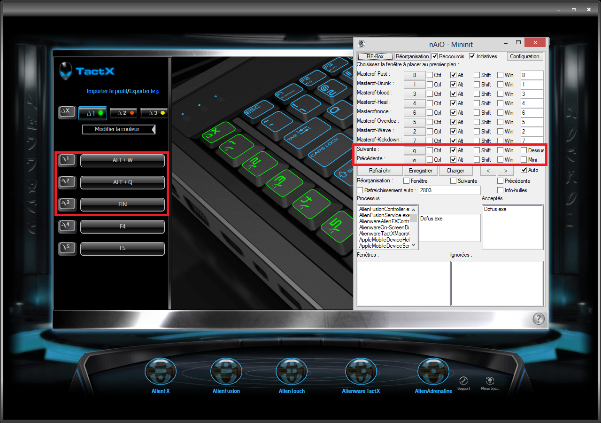601x423 pixels.
Task: Select AppleMobileDeviceHelper in the Processus list
Action: tap(384, 240)
